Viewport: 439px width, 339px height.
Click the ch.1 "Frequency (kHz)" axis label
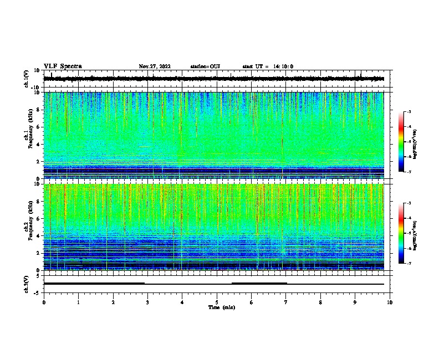point(30,129)
